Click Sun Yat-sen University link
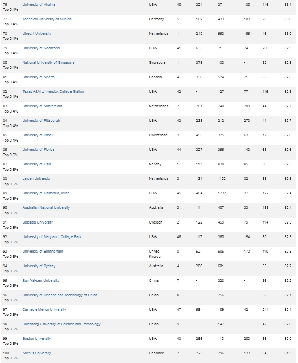This screenshot has height=363, width=298. click(41, 281)
